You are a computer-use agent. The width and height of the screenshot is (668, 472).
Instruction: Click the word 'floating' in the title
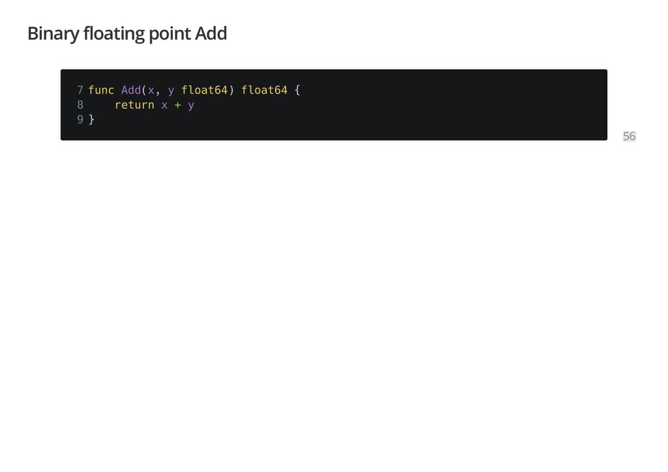pos(114,34)
